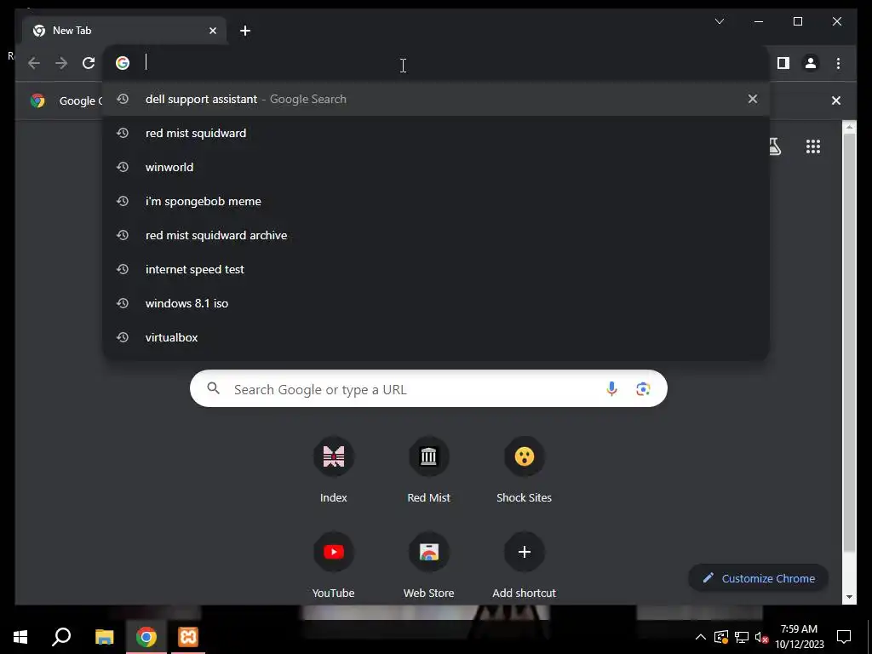Open the Web Store shortcut
This screenshot has height=654, width=872.
click(428, 565)
